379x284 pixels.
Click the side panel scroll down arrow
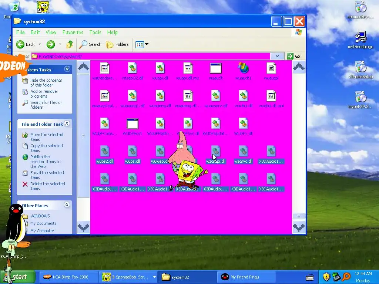[83, 227]
